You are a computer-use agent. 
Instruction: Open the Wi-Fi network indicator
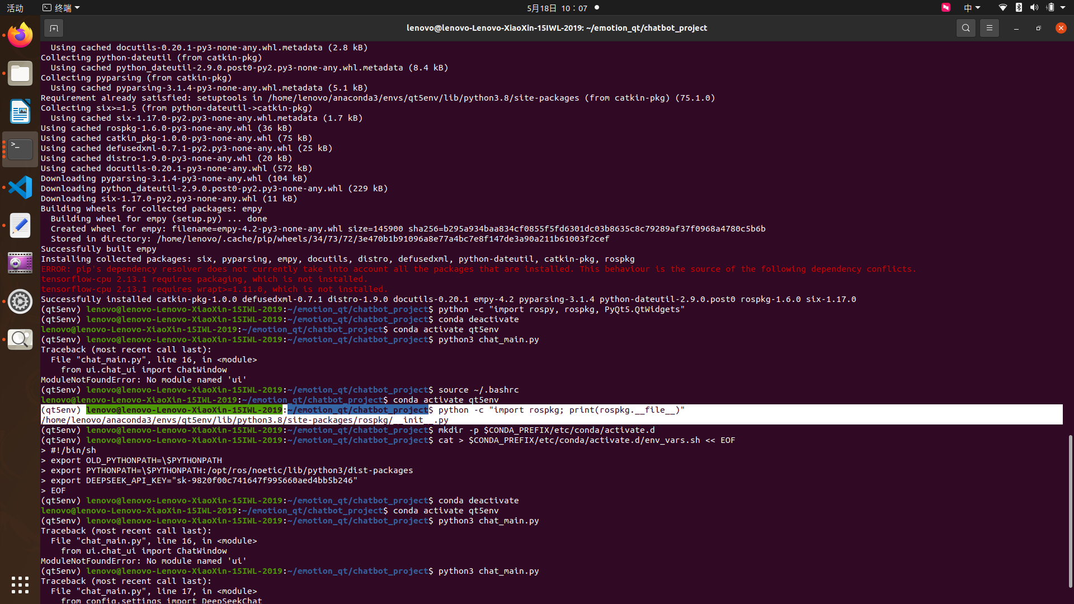[1002, 8]
